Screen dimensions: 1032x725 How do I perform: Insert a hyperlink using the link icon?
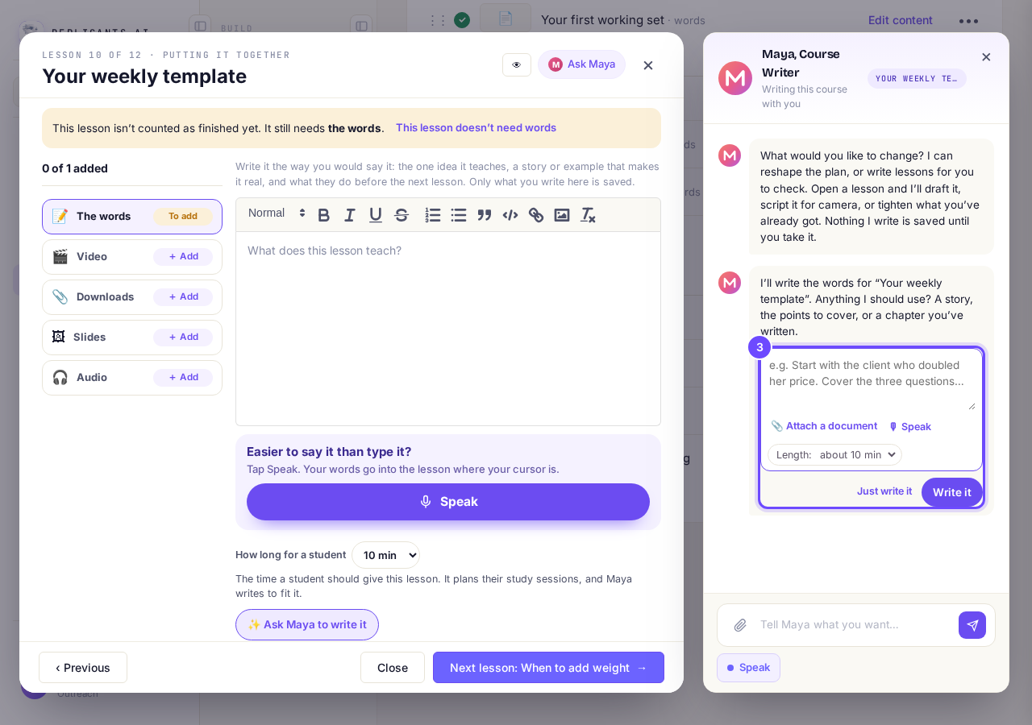click(x=536, y=215)
